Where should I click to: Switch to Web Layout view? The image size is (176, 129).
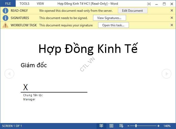pos(121,126)
